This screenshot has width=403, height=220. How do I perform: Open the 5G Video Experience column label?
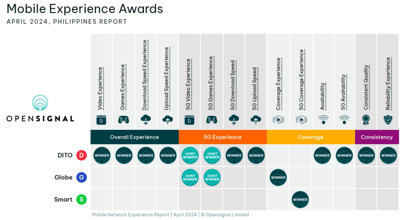click(x=189, y=84)
